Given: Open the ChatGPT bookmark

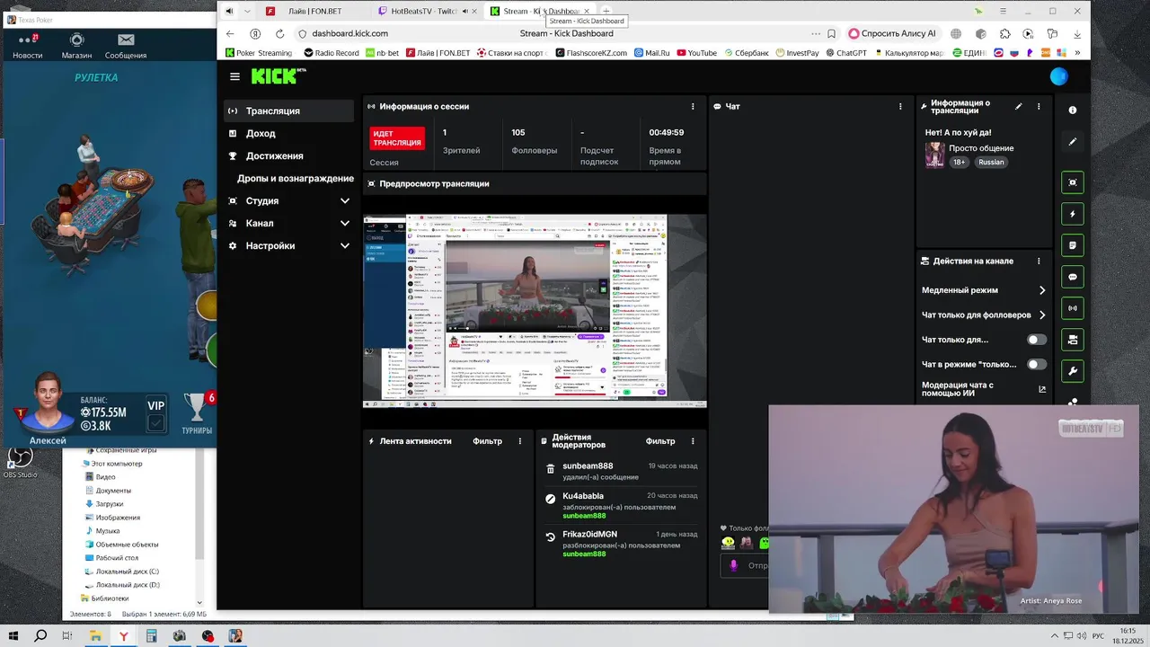Looking at the screenshot, I should pyautogui.click(x=845, y=53).
